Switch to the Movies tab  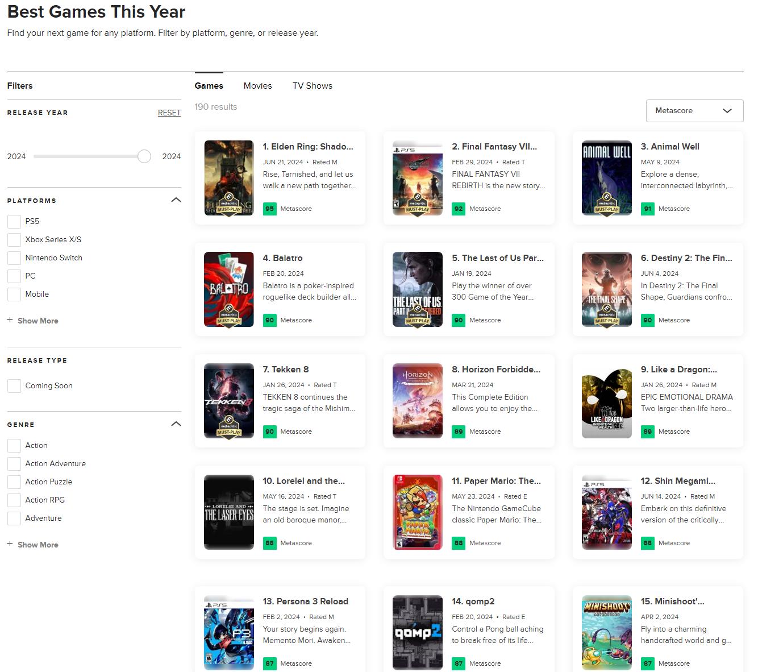[257, 85]
